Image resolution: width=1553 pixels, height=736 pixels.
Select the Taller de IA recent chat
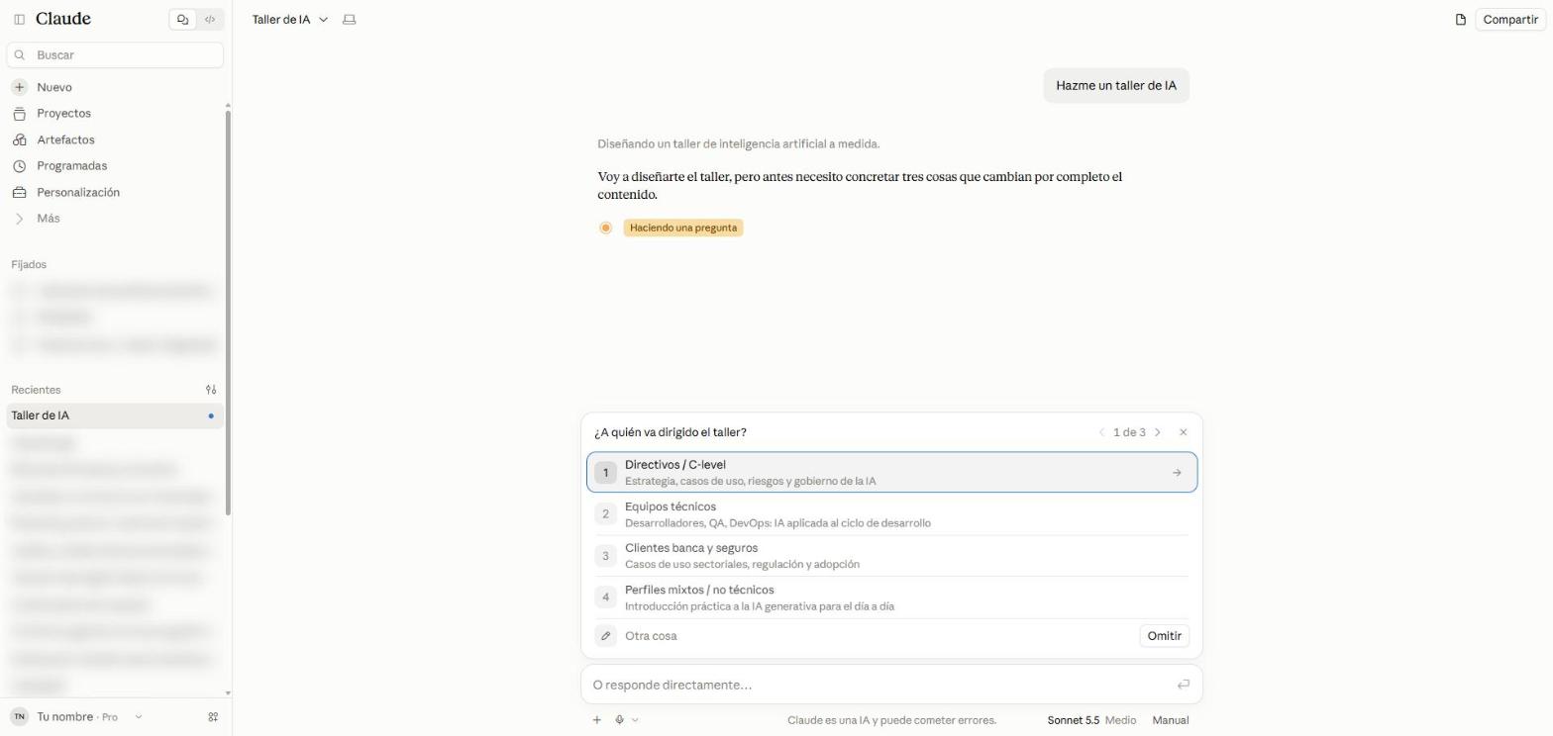click(x=115, y=415)
